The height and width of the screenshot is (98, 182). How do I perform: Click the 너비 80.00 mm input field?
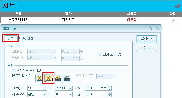(70, 51)
